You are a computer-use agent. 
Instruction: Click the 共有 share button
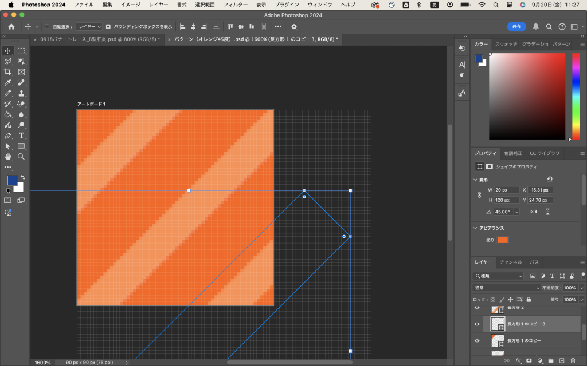click(516, 26)
